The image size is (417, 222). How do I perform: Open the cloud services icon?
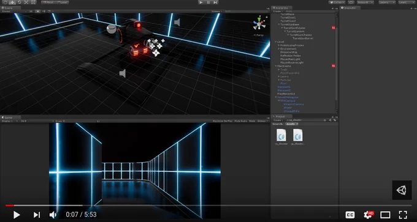click(x=351, y=2)
